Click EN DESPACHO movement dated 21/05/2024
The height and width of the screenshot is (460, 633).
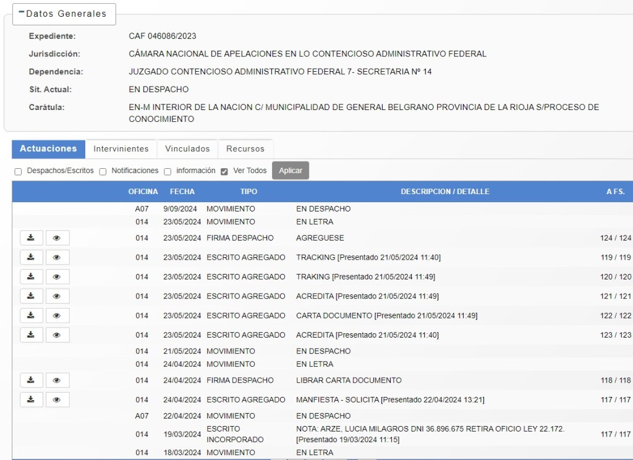click(x=323, y=351)
